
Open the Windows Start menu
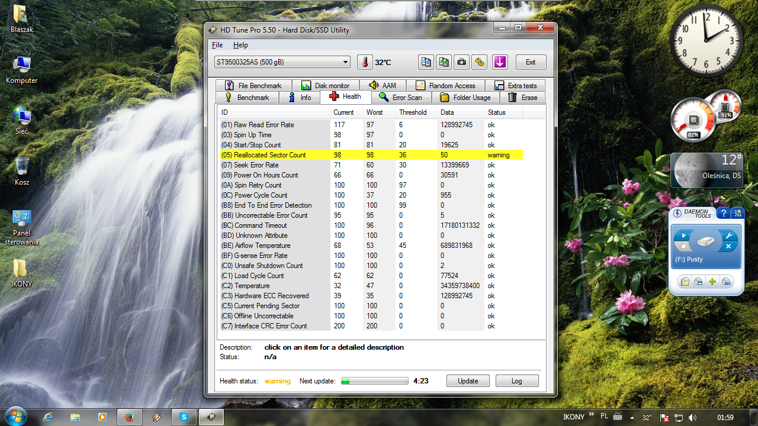(x=15, y=417)
